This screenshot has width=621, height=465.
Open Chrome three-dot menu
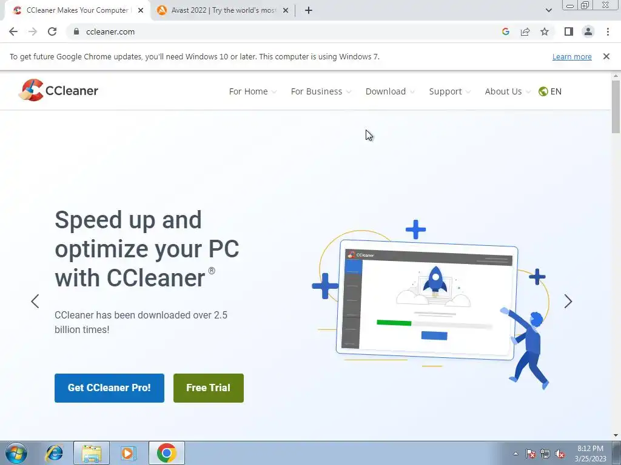tap(608, 31)
